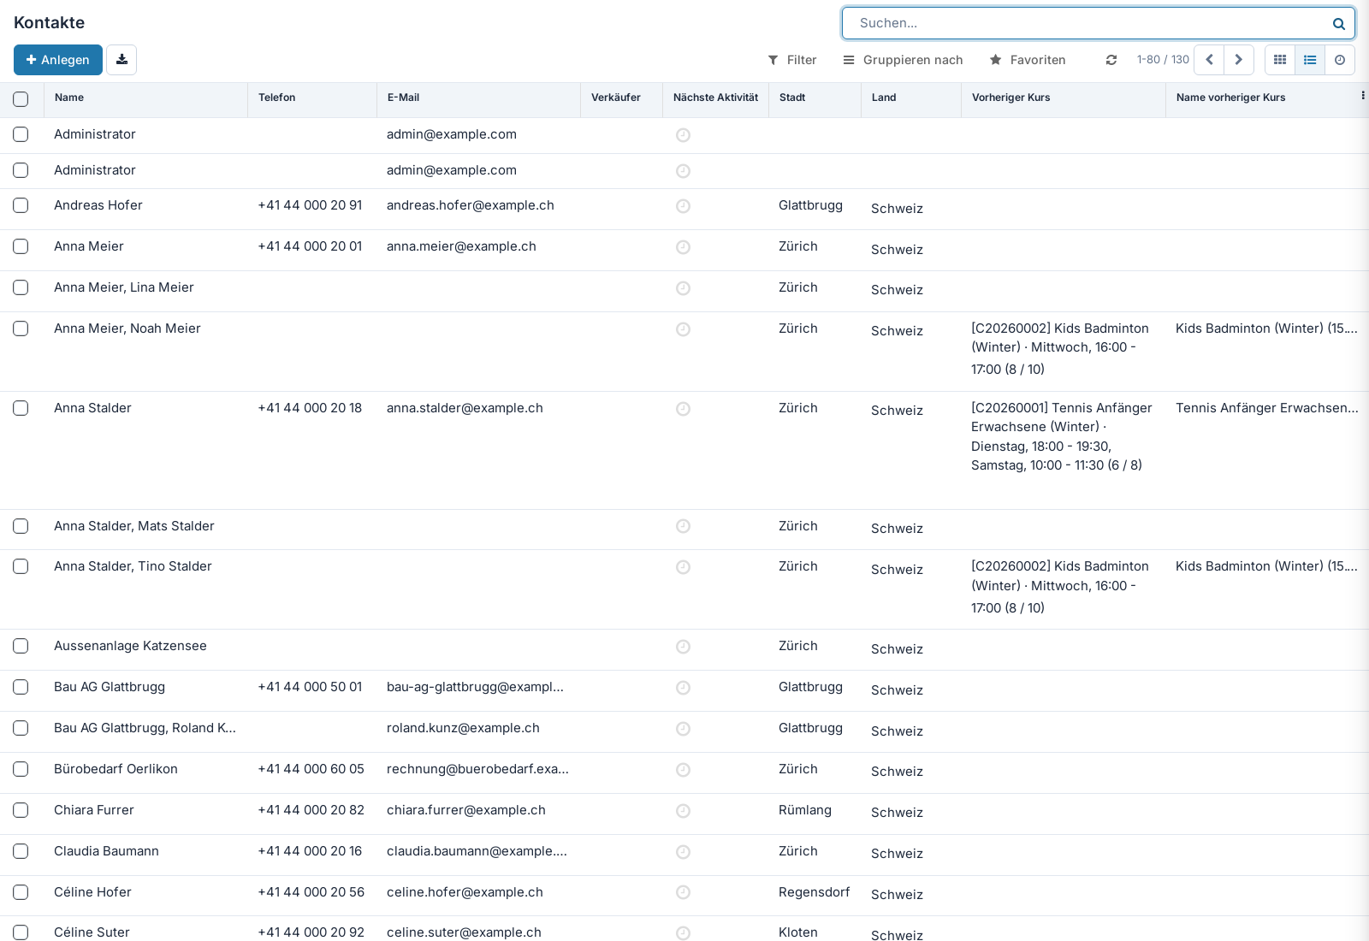Sort by the Stadt column header
Viewport: 1369px width, 941px height.
pyautogui.click(x=815, y=98)
